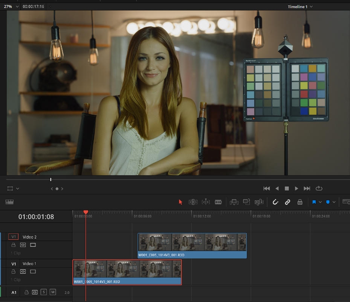Expand the Flag color dropdown arrow
Viewport: 350px width, 302px height.
tap(320, 202)
